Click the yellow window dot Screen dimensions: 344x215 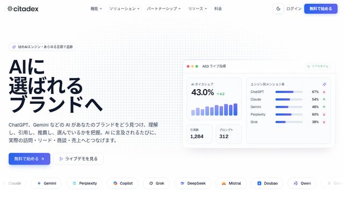[x=192, y=66]
